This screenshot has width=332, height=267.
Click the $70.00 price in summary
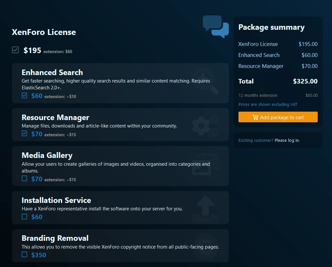[x=309, y=66]
